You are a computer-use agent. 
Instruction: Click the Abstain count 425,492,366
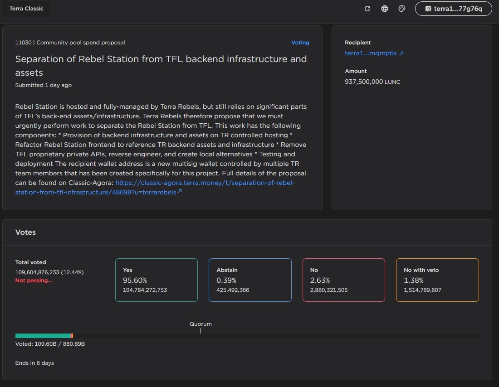(x=233, y=290)
